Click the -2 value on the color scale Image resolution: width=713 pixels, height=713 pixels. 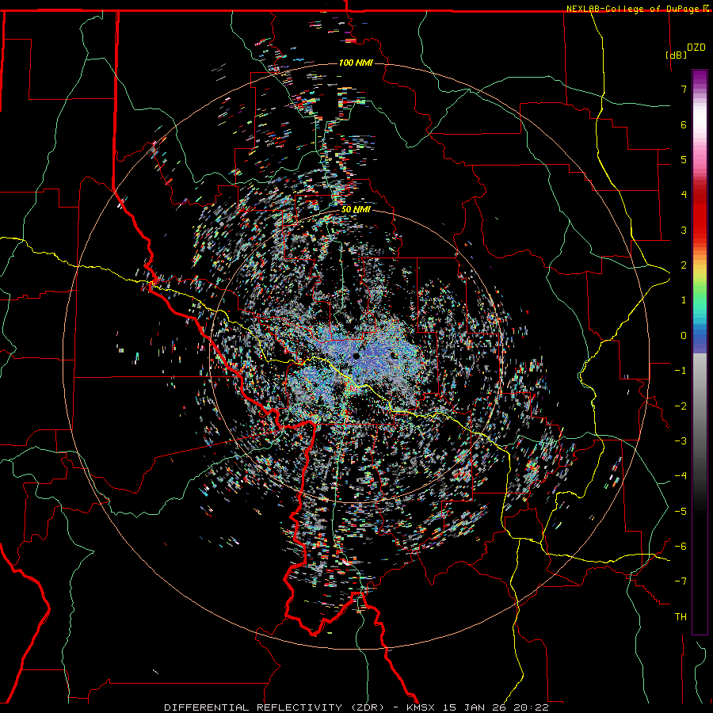(681, 406)
